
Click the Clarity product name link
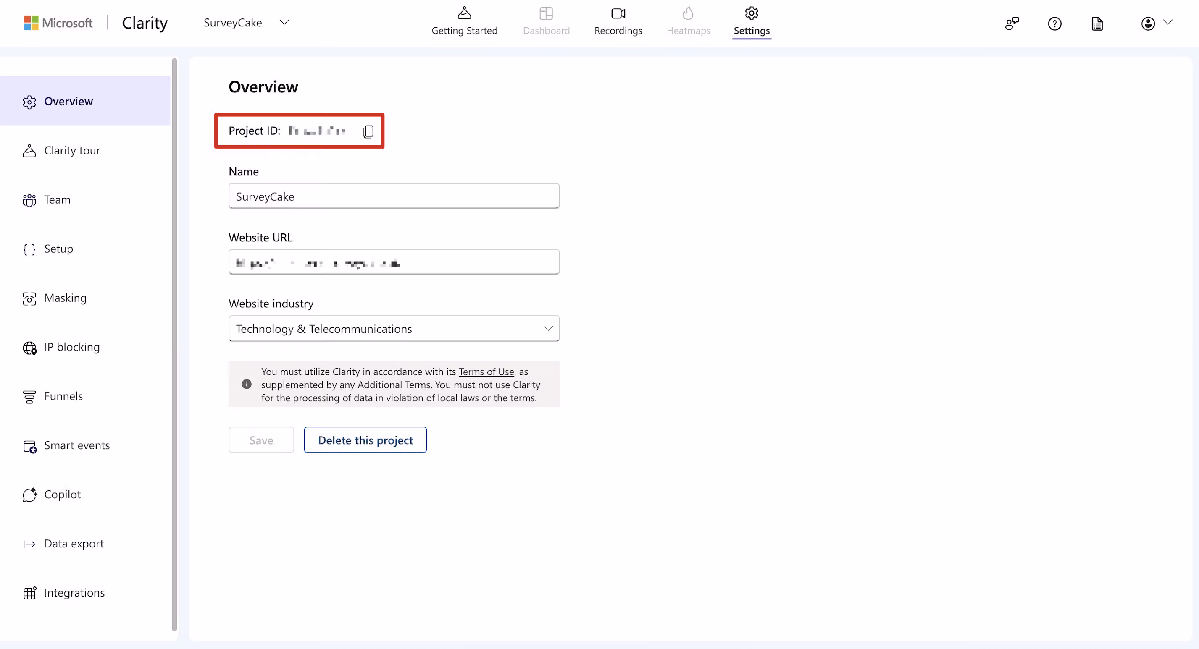pos(145,23)
